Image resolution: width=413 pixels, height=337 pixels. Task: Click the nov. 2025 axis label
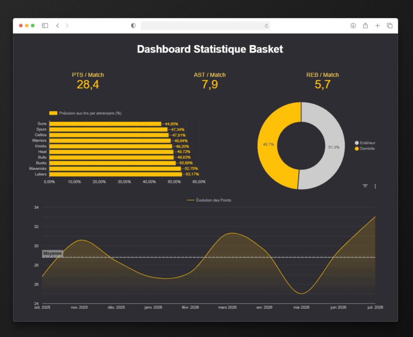coord(79,307)
